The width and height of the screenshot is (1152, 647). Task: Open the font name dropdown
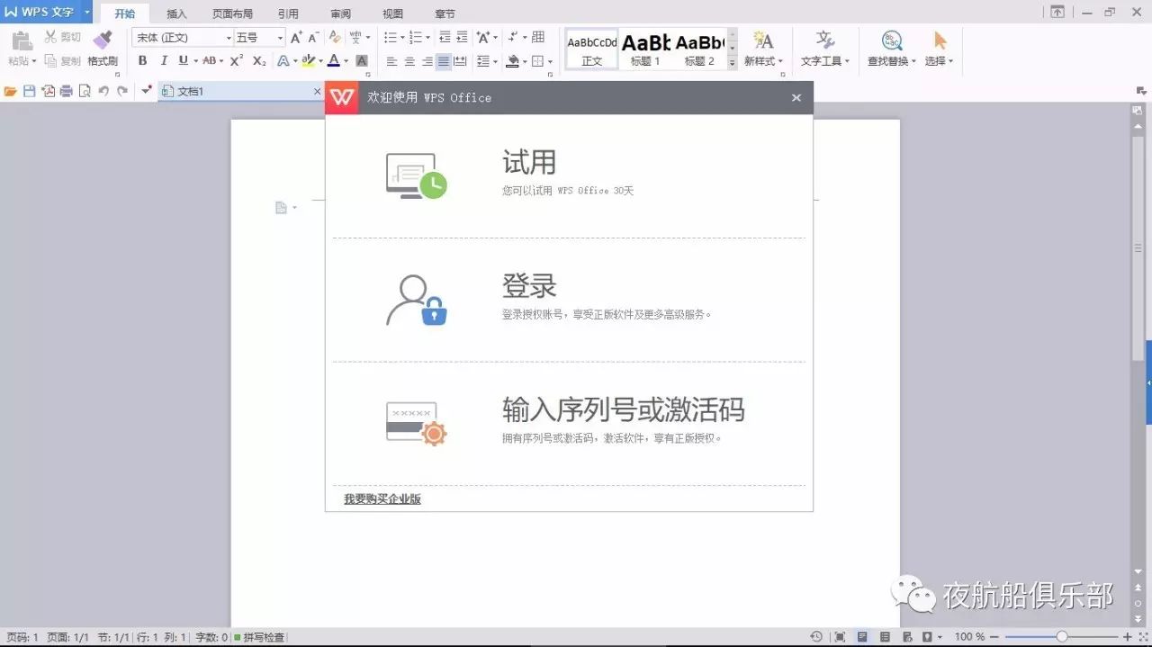[229, 37]
